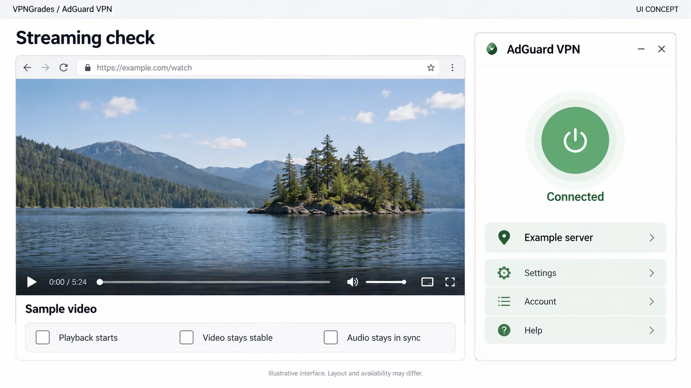691x388 pixels.
Task: Click the Streaming check heading
Action: click(85, 38)
